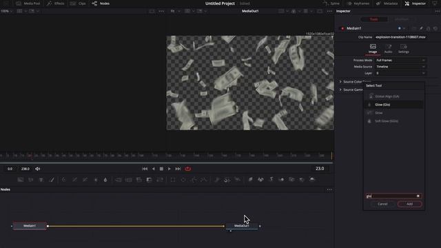
Task: Select Glow (Glo) in Select Tool list
Action: click(393, 105)
